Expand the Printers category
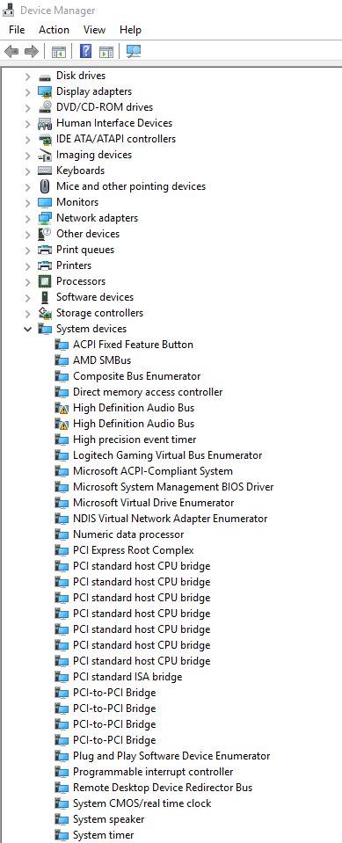Screen dimensions: 342x843 (27, 265)
